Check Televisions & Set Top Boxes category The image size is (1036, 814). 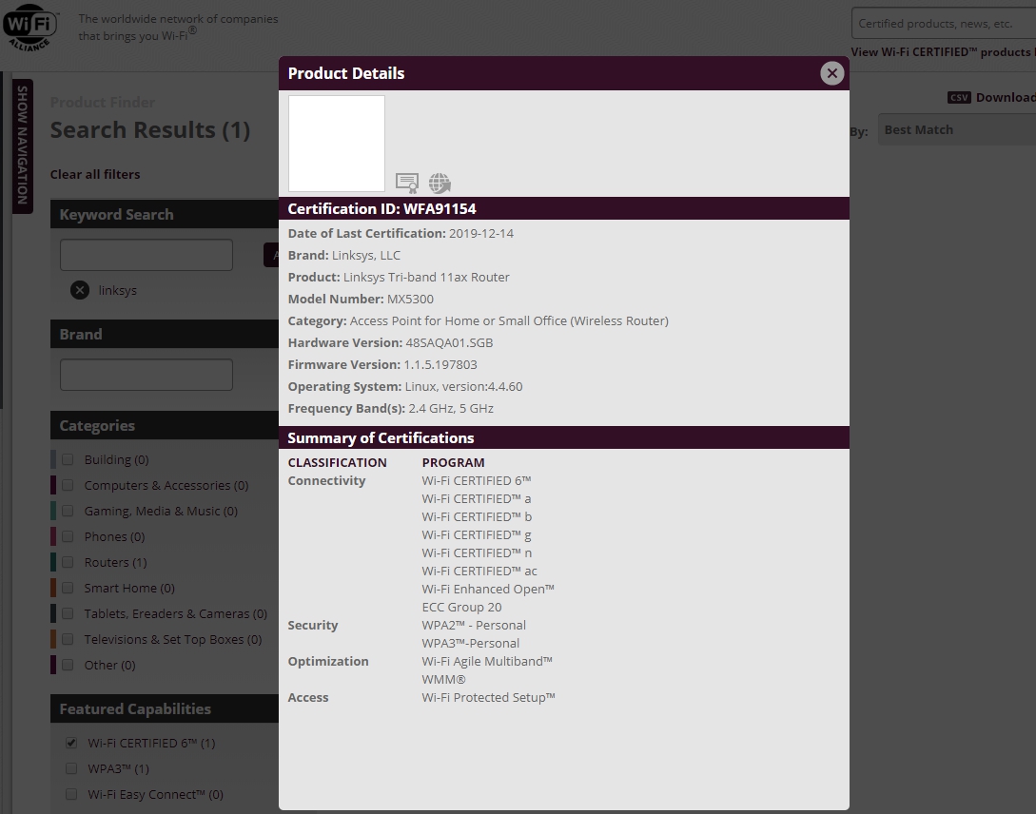[x=68, y=640]
